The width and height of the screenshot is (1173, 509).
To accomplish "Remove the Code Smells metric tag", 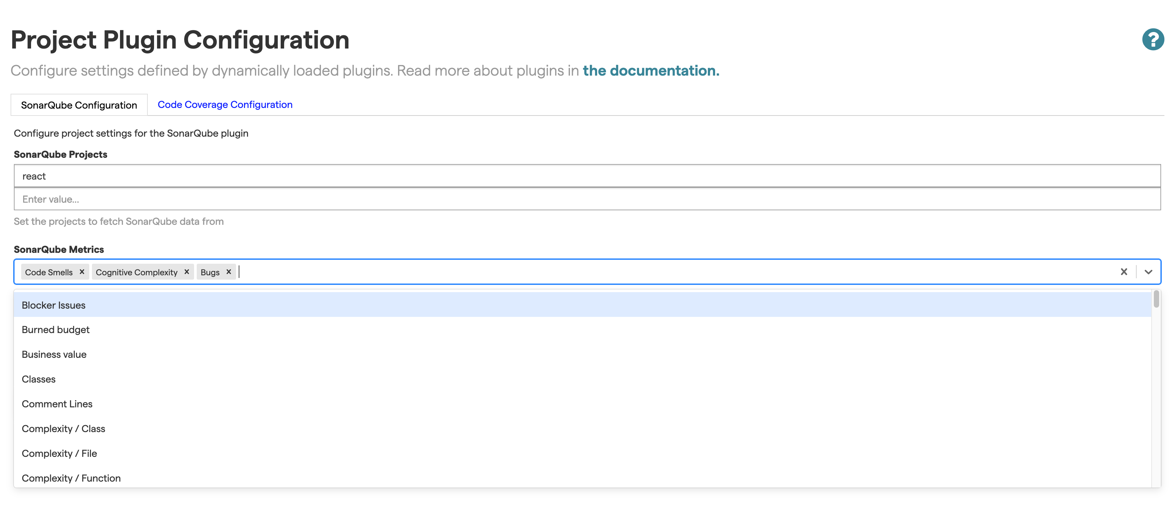I will (x=82, y=272).
